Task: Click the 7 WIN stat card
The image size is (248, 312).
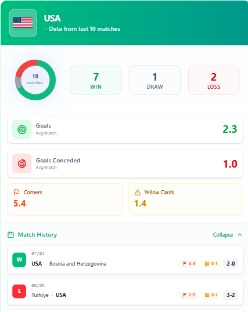Action: click(x=96, y=80)
